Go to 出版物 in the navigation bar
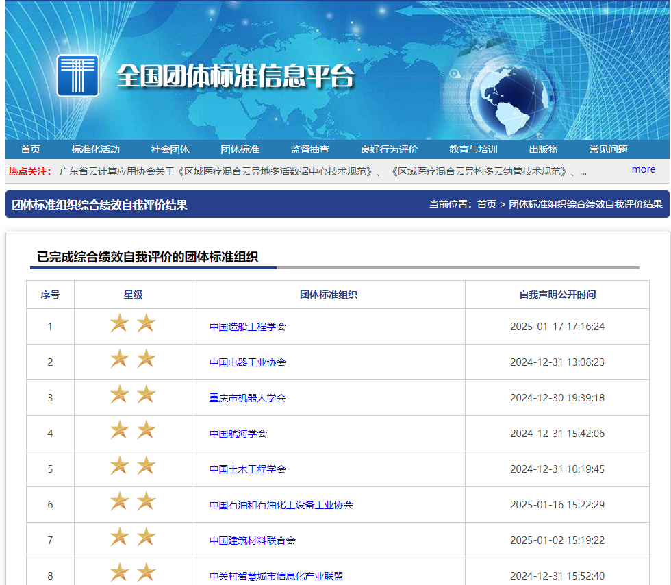 (x=544, y=149)
